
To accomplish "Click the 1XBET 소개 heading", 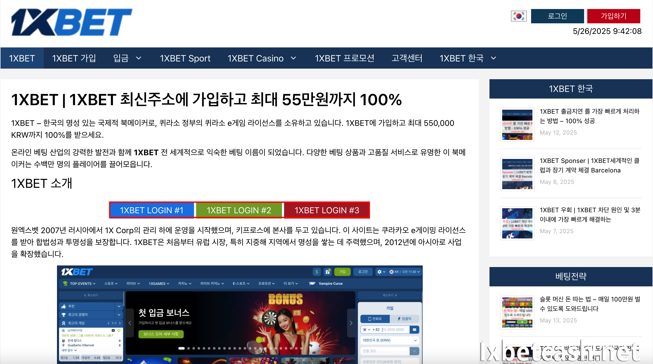I will pos(42,183).
